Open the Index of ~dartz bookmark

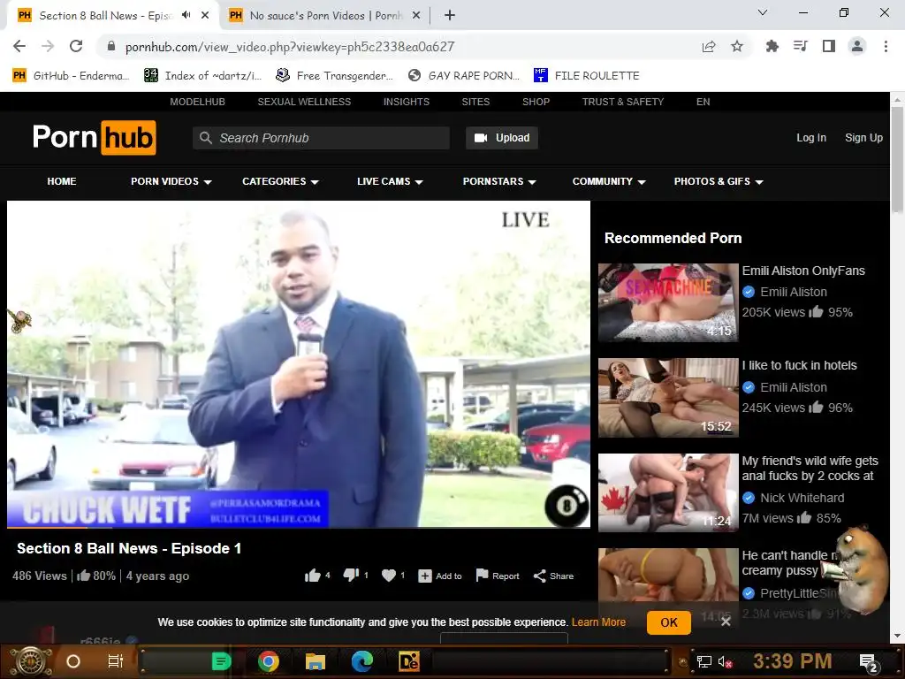[x=202, y=75]
